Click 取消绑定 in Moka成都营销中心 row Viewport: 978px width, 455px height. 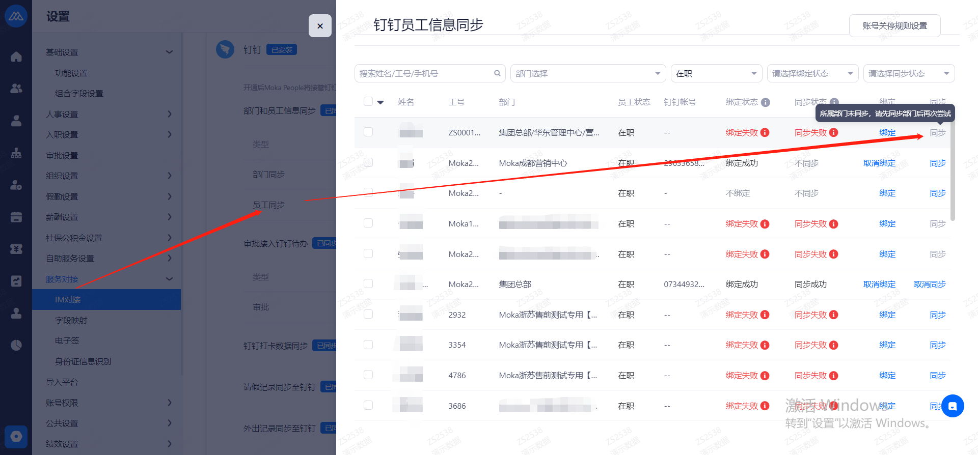pos(879,163)
